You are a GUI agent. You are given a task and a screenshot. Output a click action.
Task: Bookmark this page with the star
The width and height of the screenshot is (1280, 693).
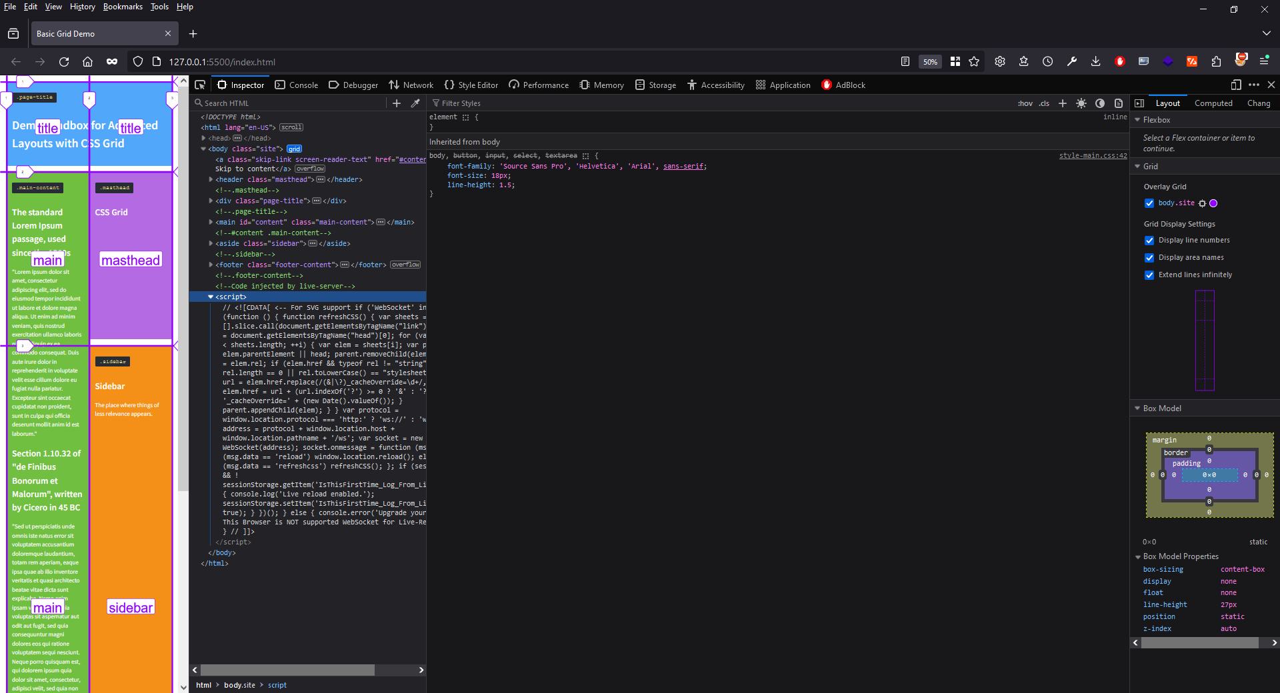tap(974, 61)
